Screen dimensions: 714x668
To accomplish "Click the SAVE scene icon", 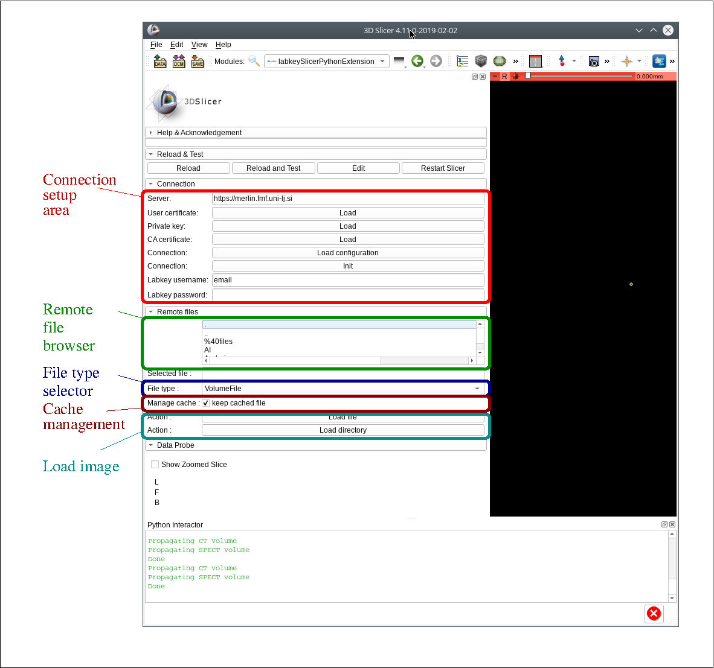I will 198,61.
